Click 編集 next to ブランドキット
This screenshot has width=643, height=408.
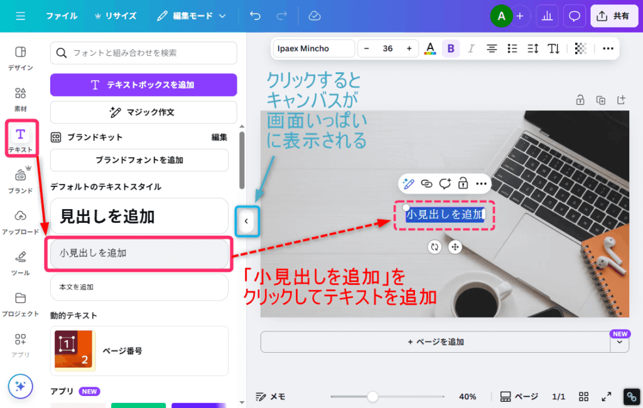219,137
